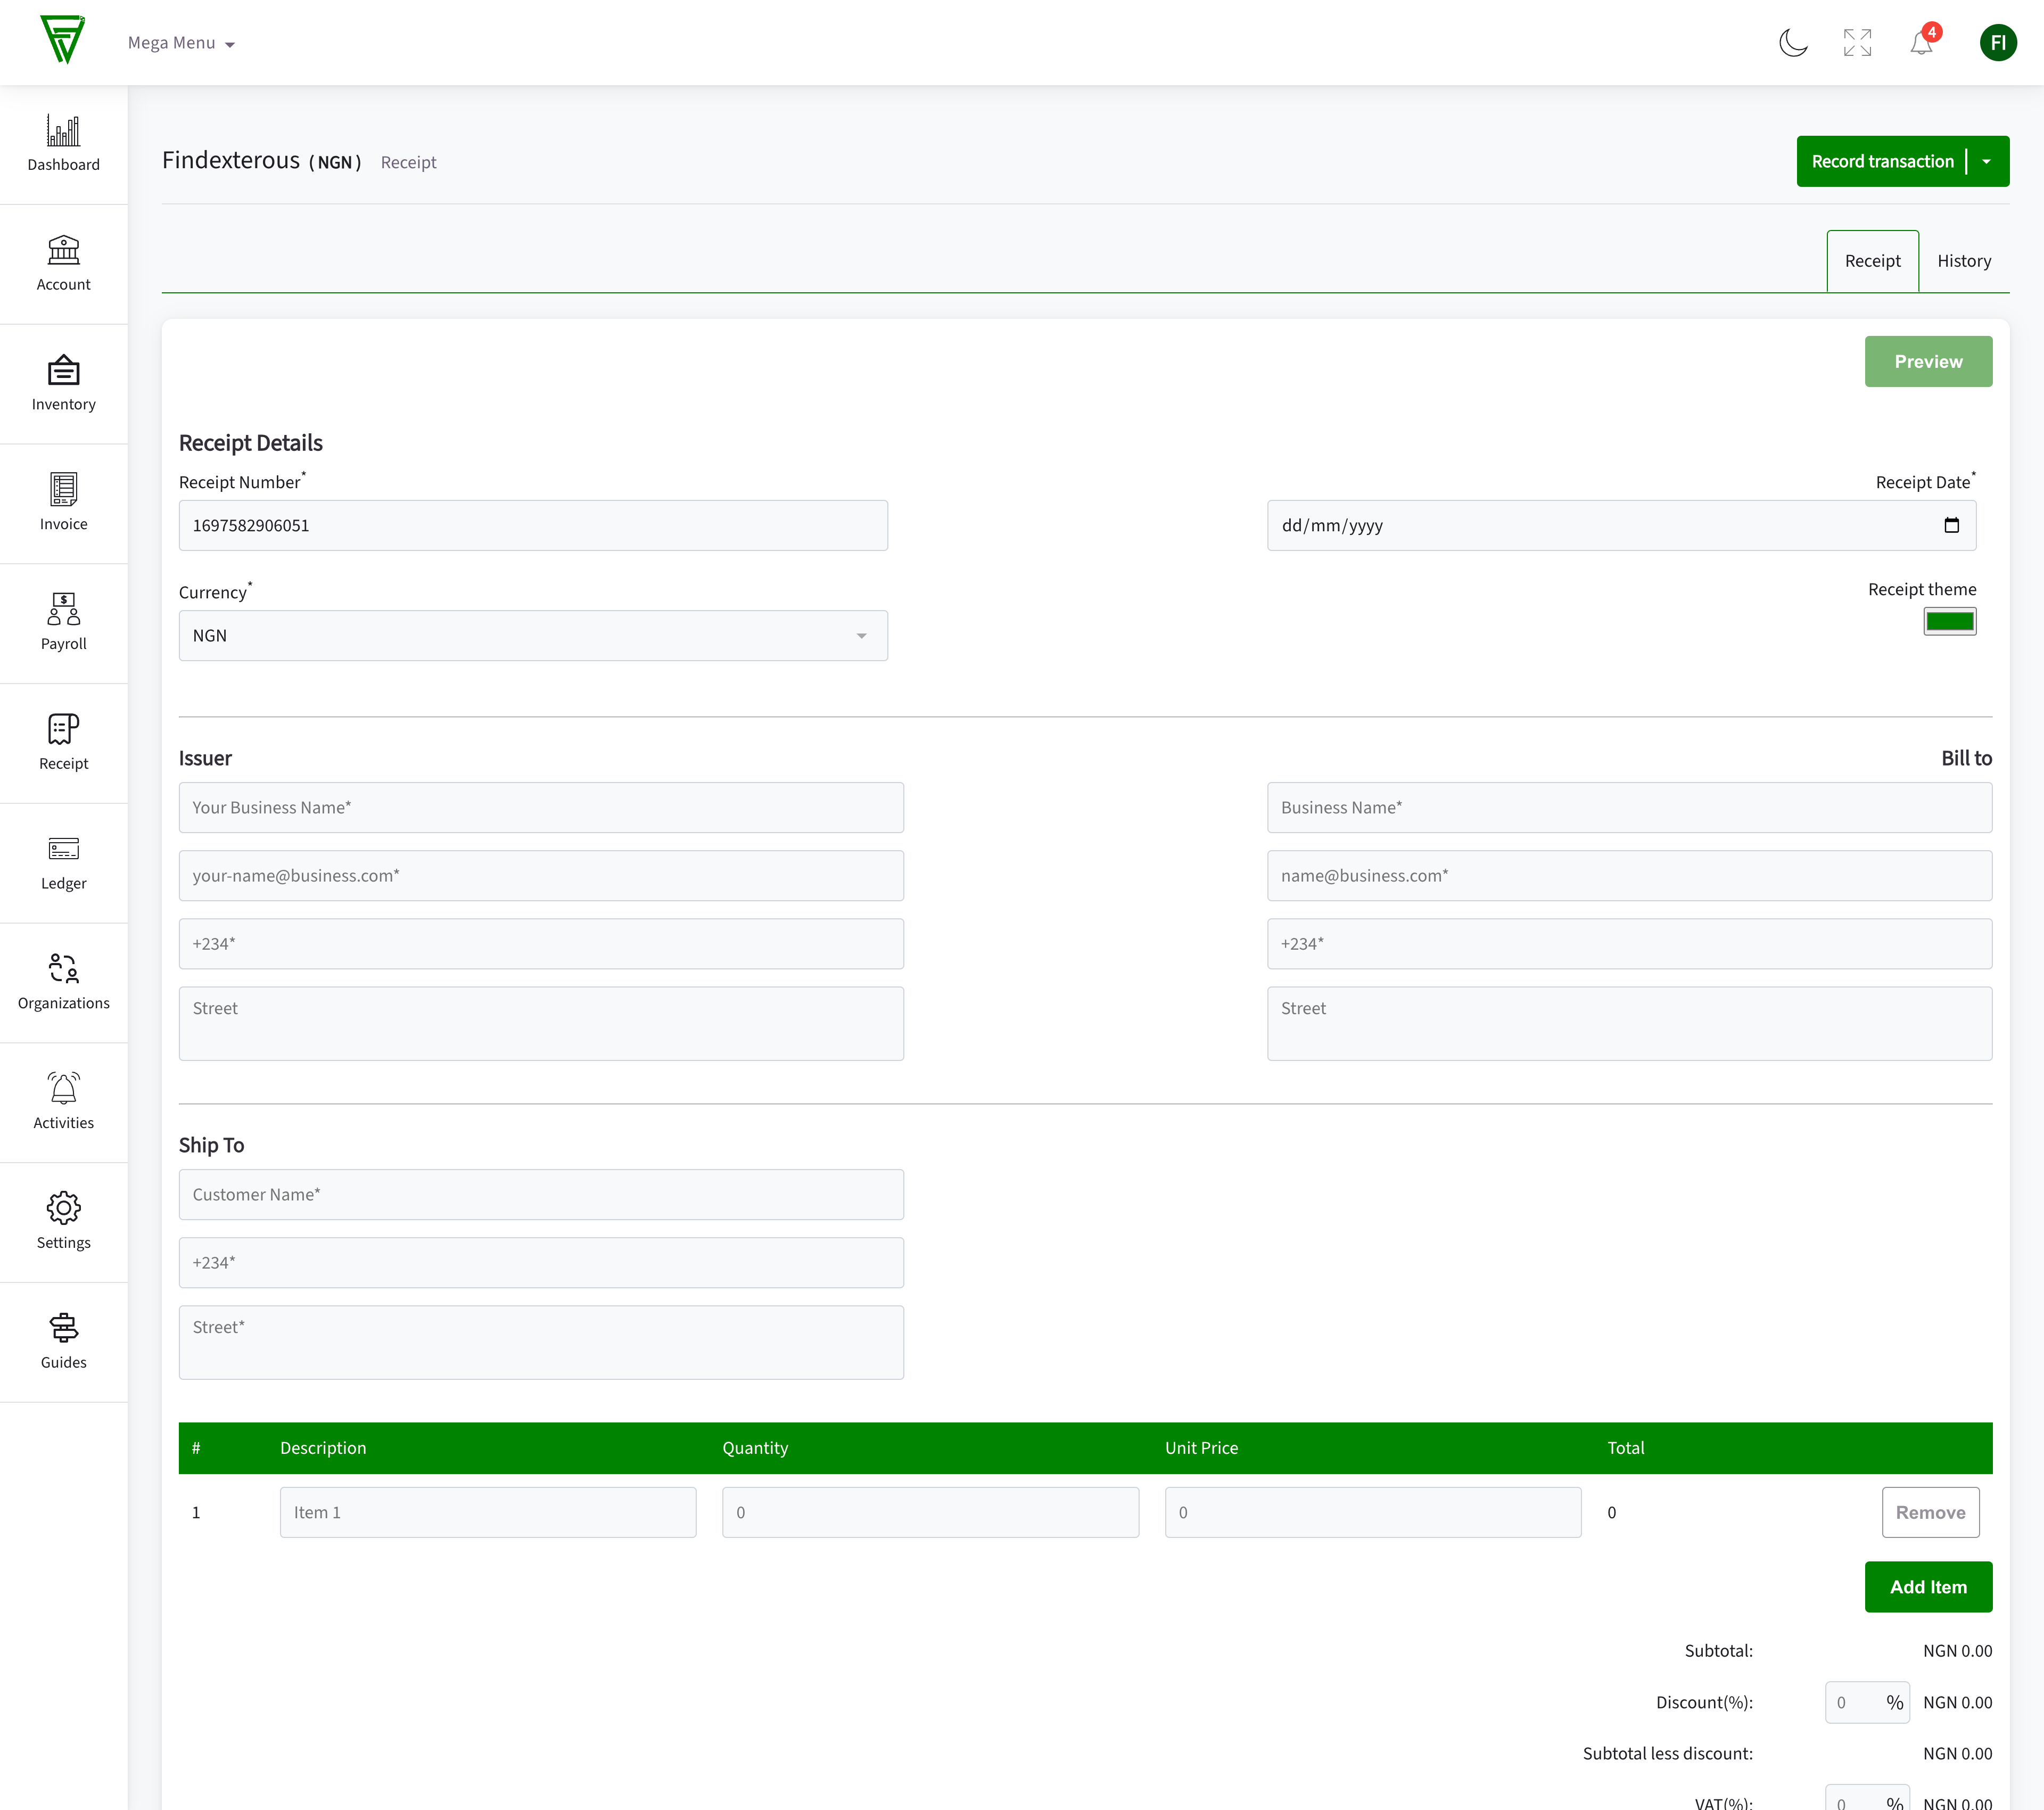The width and height of the screenshot is (2044, 1810).
Task: Focus the Item 1 description field
Action: coord(488,1512)
